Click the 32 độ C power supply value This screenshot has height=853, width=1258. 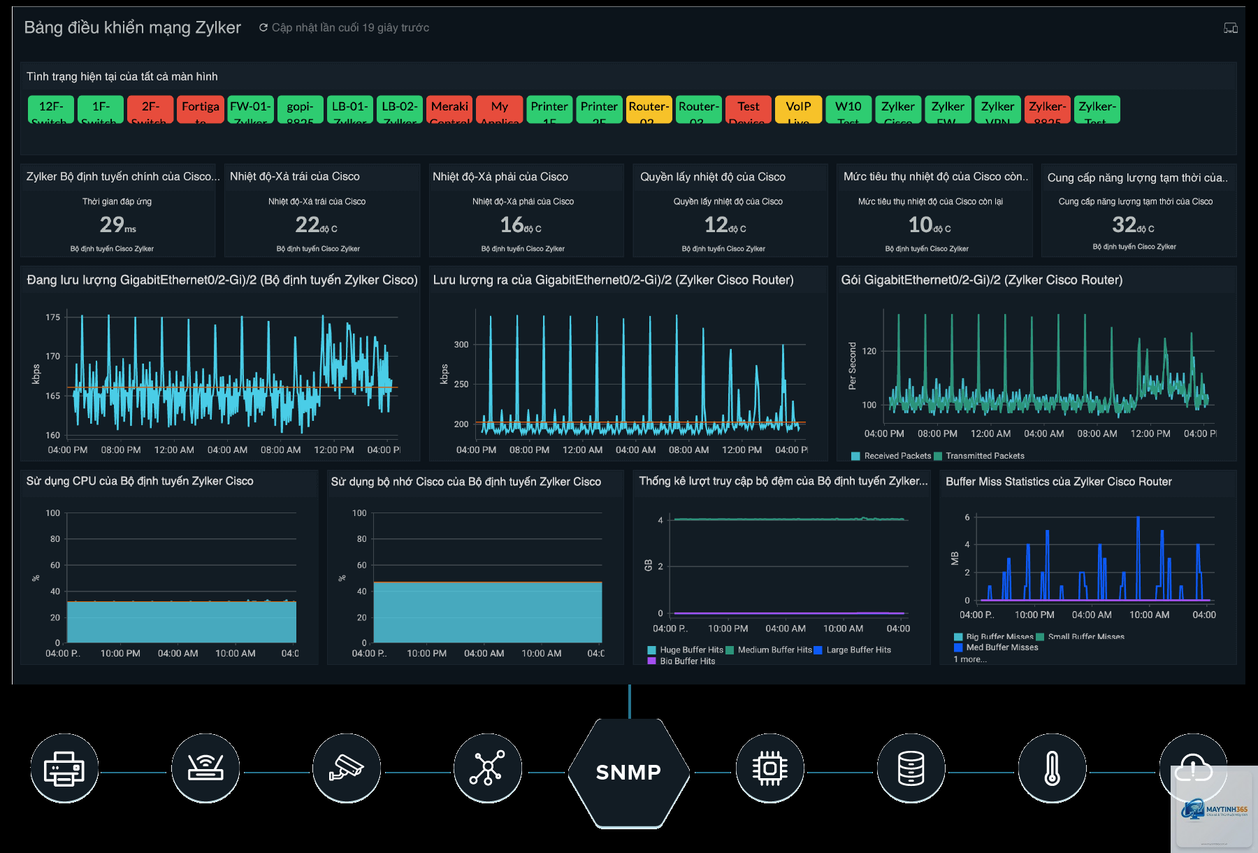[x=1134, y=224]
